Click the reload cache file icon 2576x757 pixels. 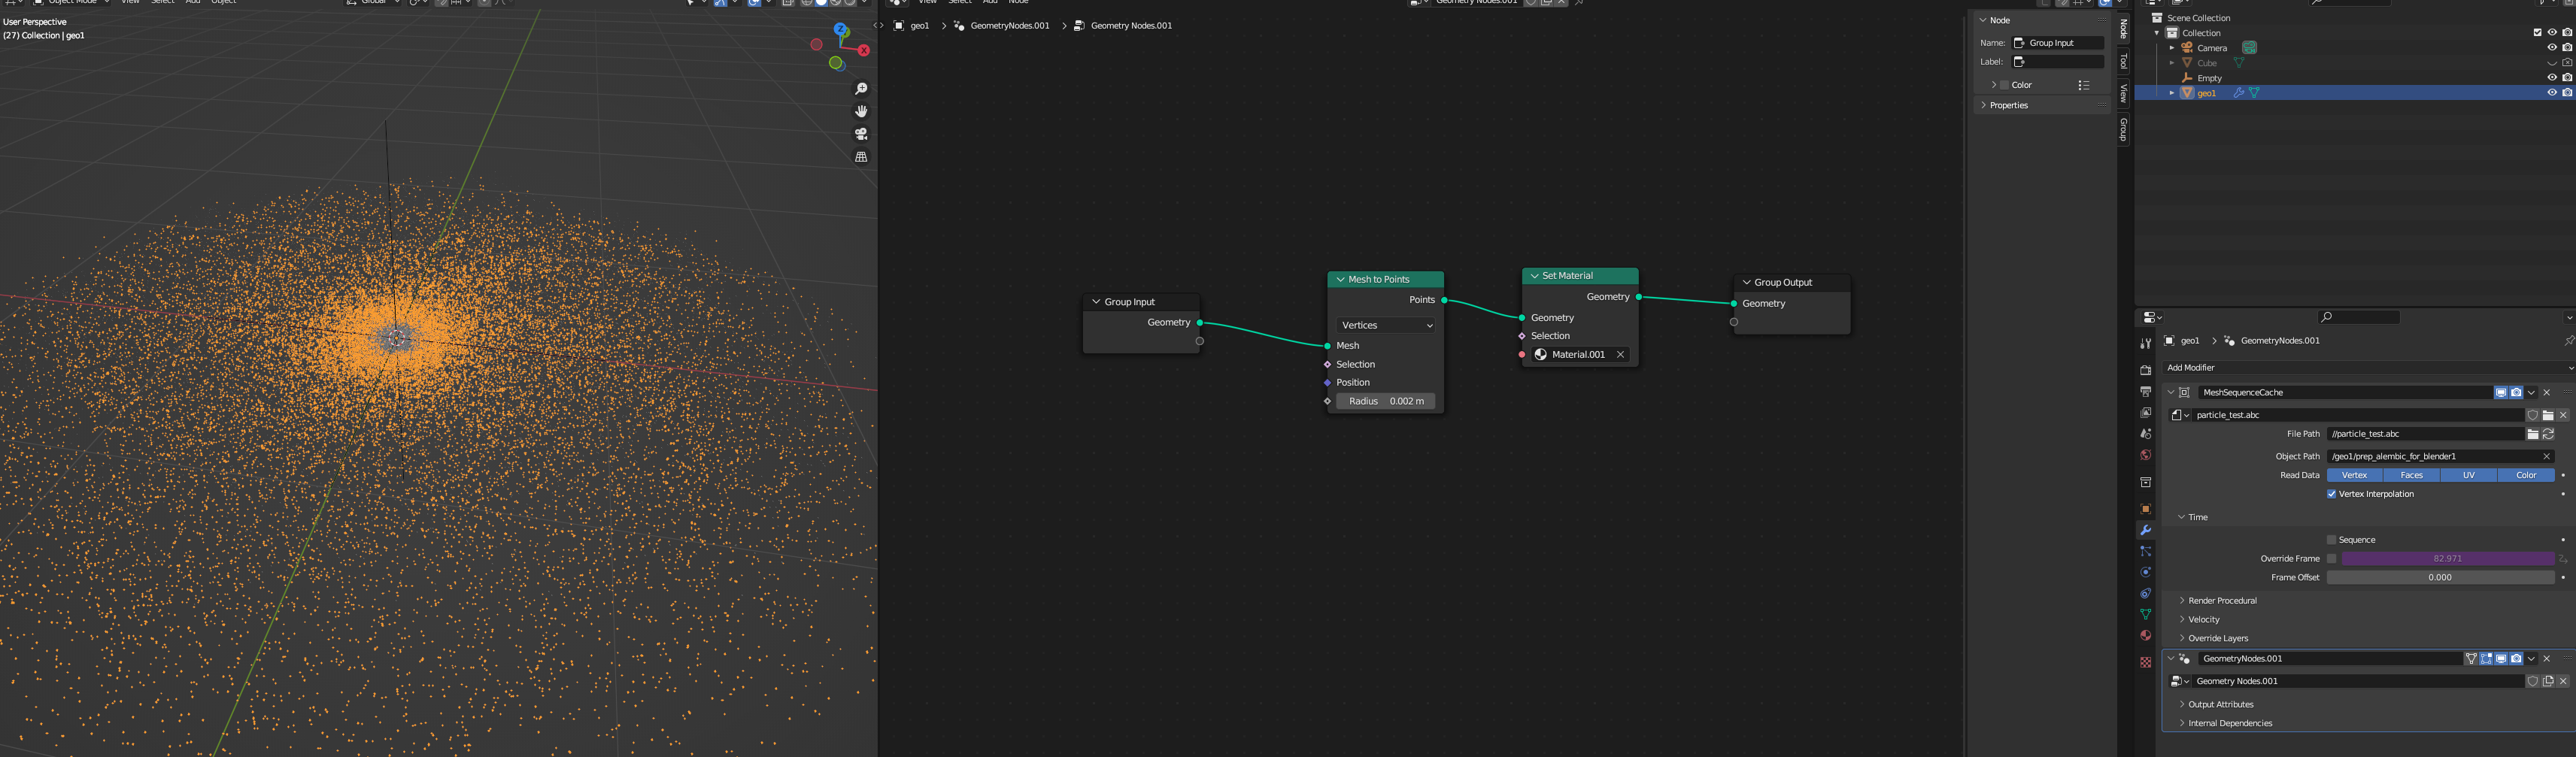click(2549, 434)
